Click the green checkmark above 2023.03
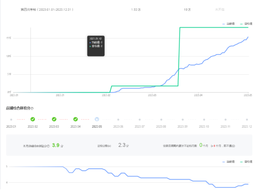This screenshot has width=257, height=194. click(x=54, y=119)
